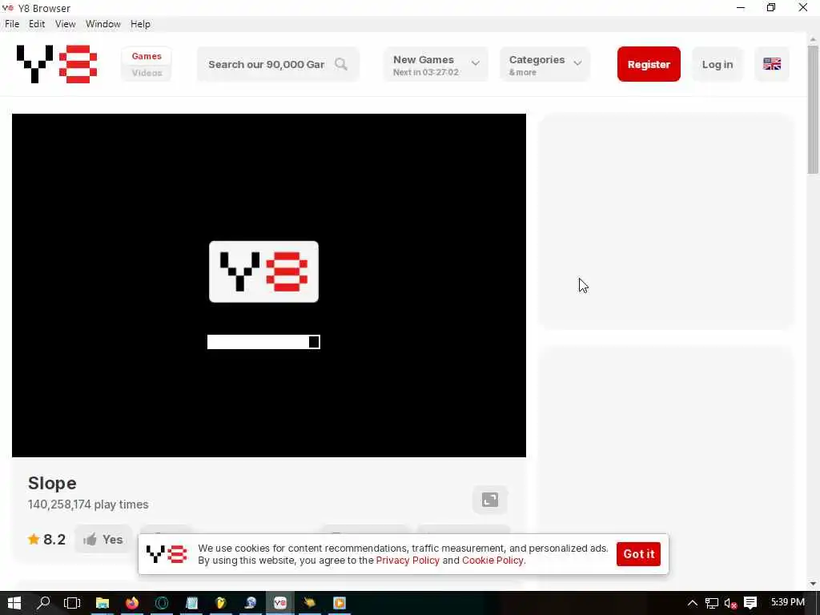Open green circle app on taskbar
The height and width of the screenshot is (615, 820).
(162, 603)
